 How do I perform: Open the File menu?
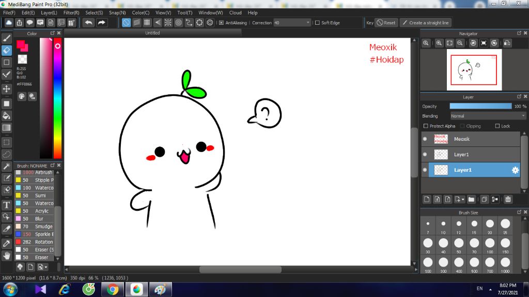(x=9, y=13)
